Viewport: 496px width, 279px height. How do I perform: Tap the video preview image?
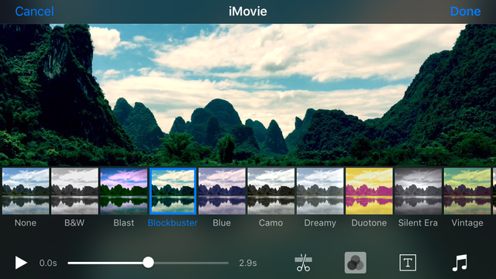248,95
